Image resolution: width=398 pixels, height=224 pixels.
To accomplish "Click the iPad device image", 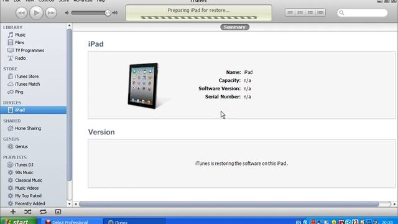I will click(143, 86).
